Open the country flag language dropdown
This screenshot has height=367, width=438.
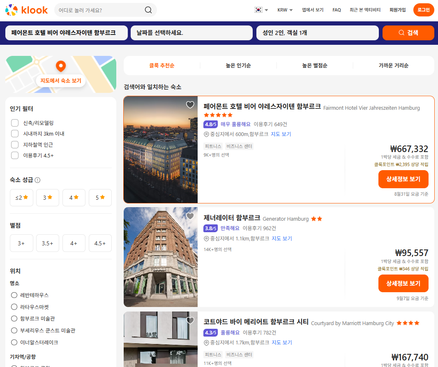pyautogui.click(x=261, y=10)
